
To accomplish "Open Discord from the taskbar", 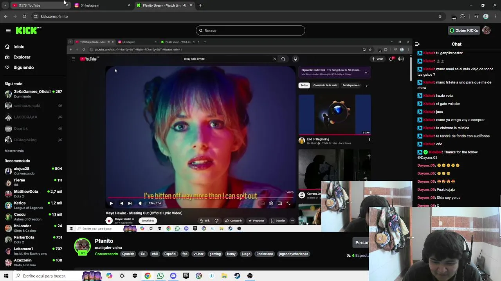I will (x=173, y=276).
